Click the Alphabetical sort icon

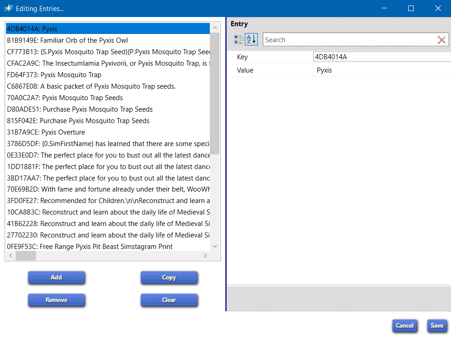tap(251, 40)
